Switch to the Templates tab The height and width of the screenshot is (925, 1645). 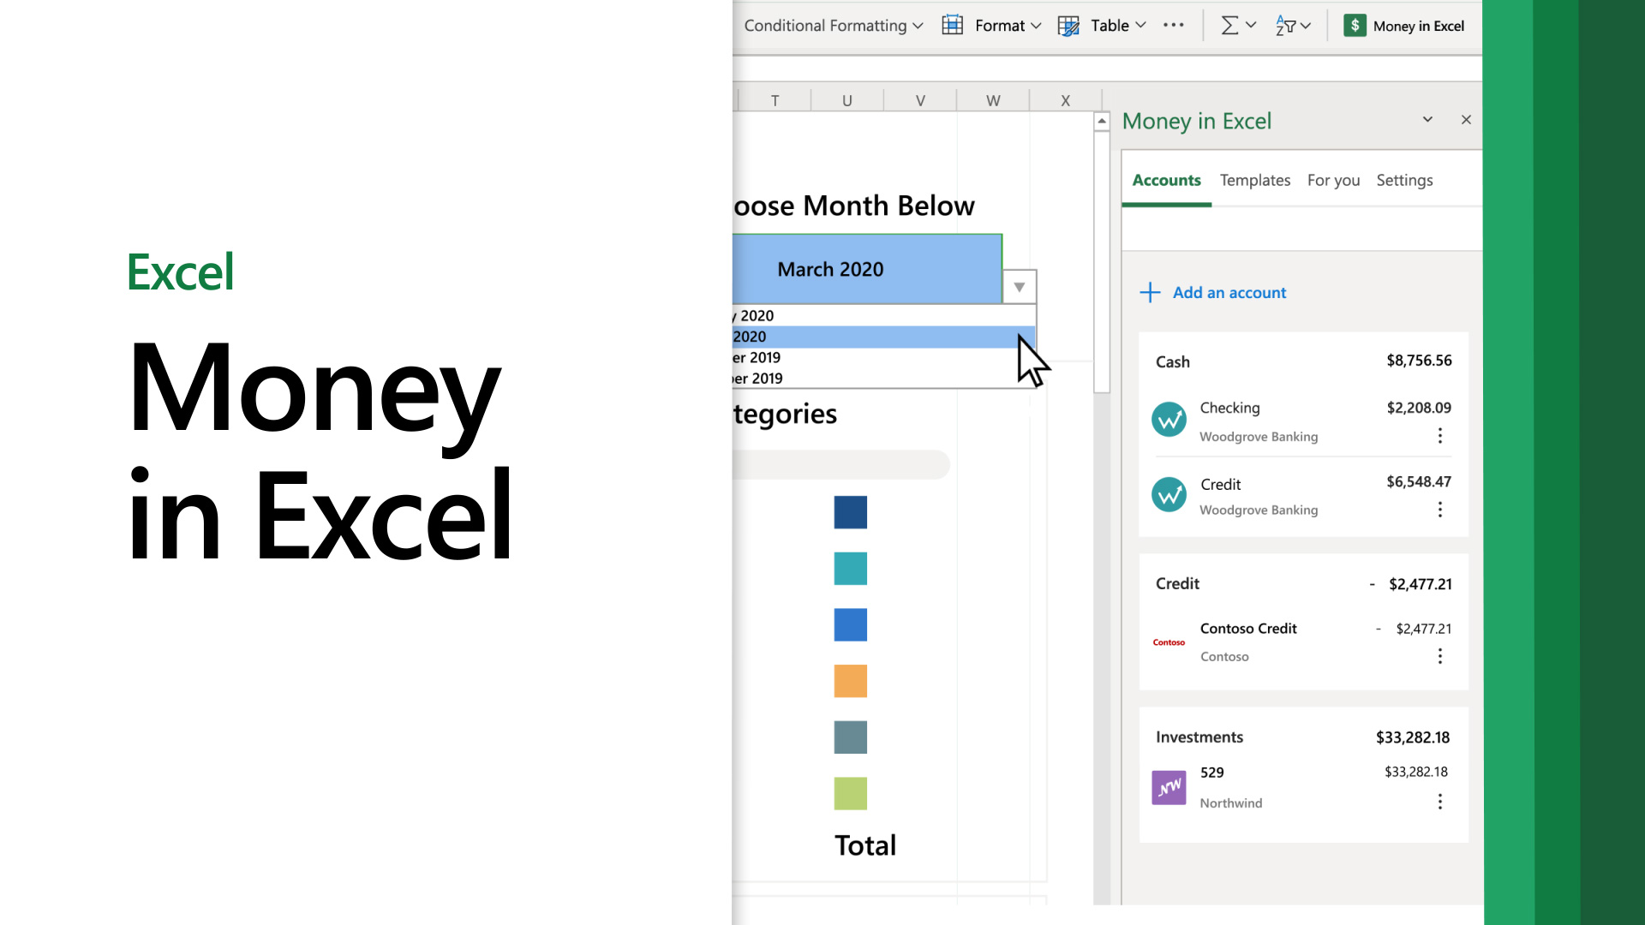[x=1254, y=180]
